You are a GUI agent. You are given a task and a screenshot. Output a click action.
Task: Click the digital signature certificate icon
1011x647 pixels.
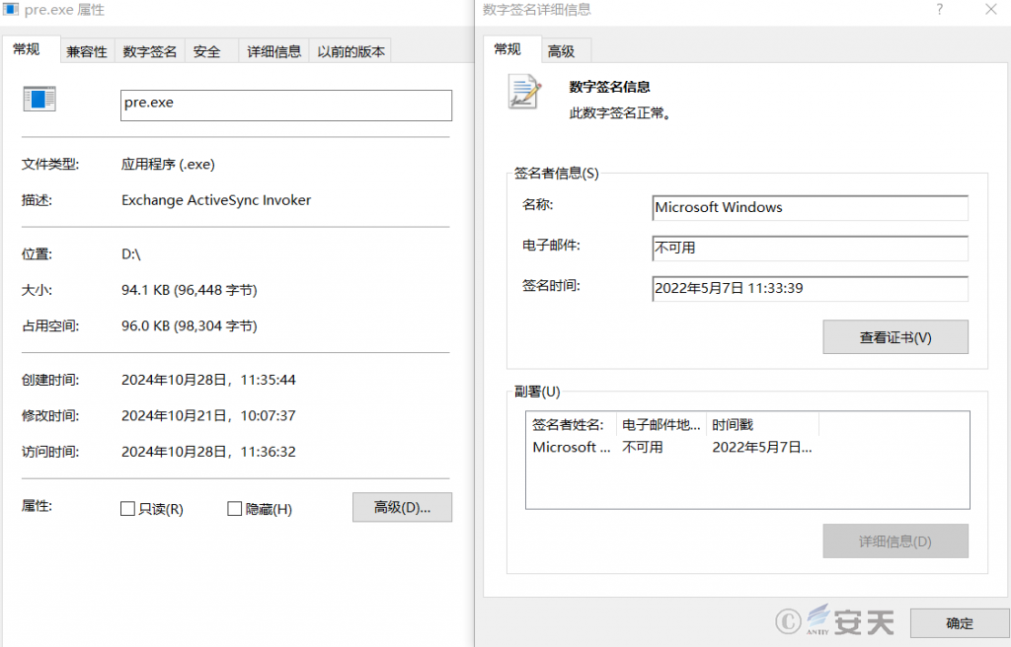pos(524,92)
